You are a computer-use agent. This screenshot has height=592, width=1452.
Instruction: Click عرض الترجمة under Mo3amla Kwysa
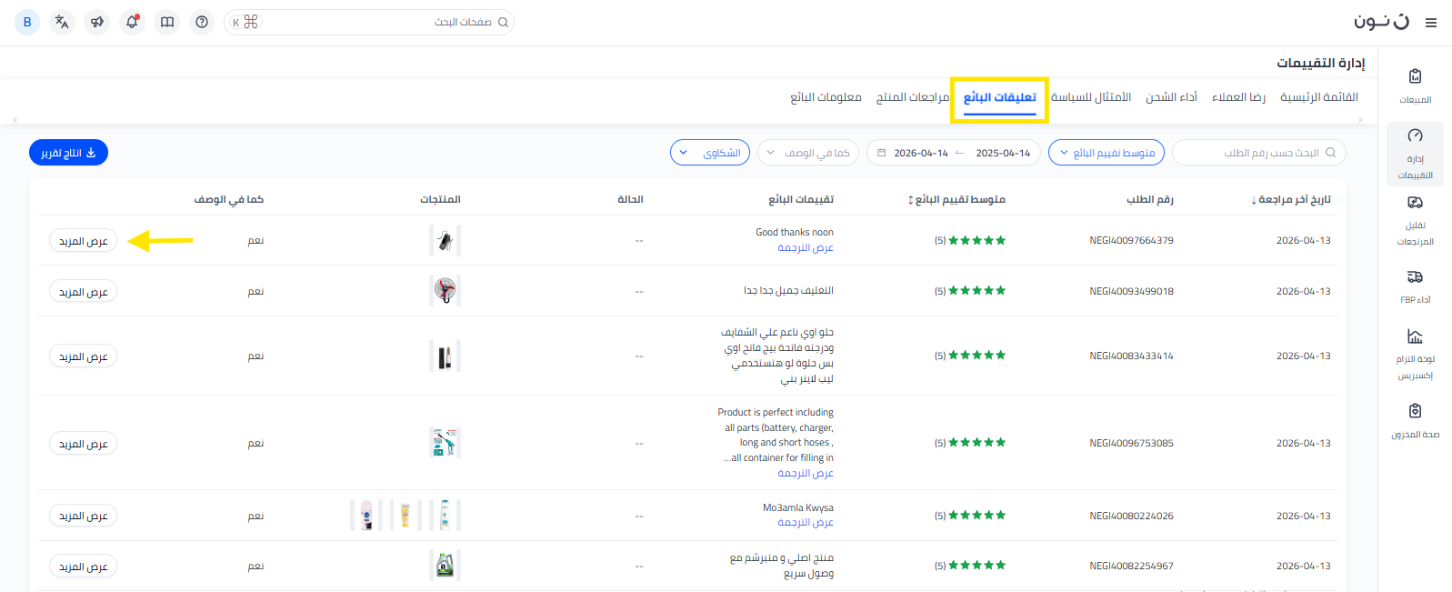[x=805, y=523]
